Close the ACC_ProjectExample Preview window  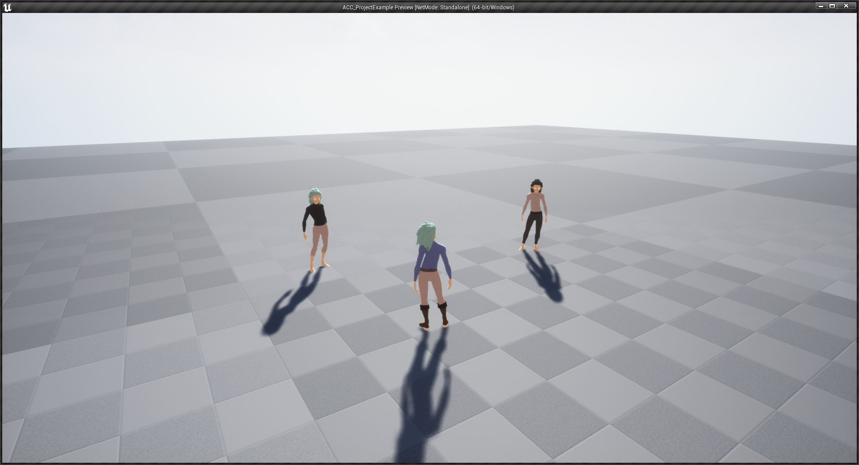pos(846,6)
